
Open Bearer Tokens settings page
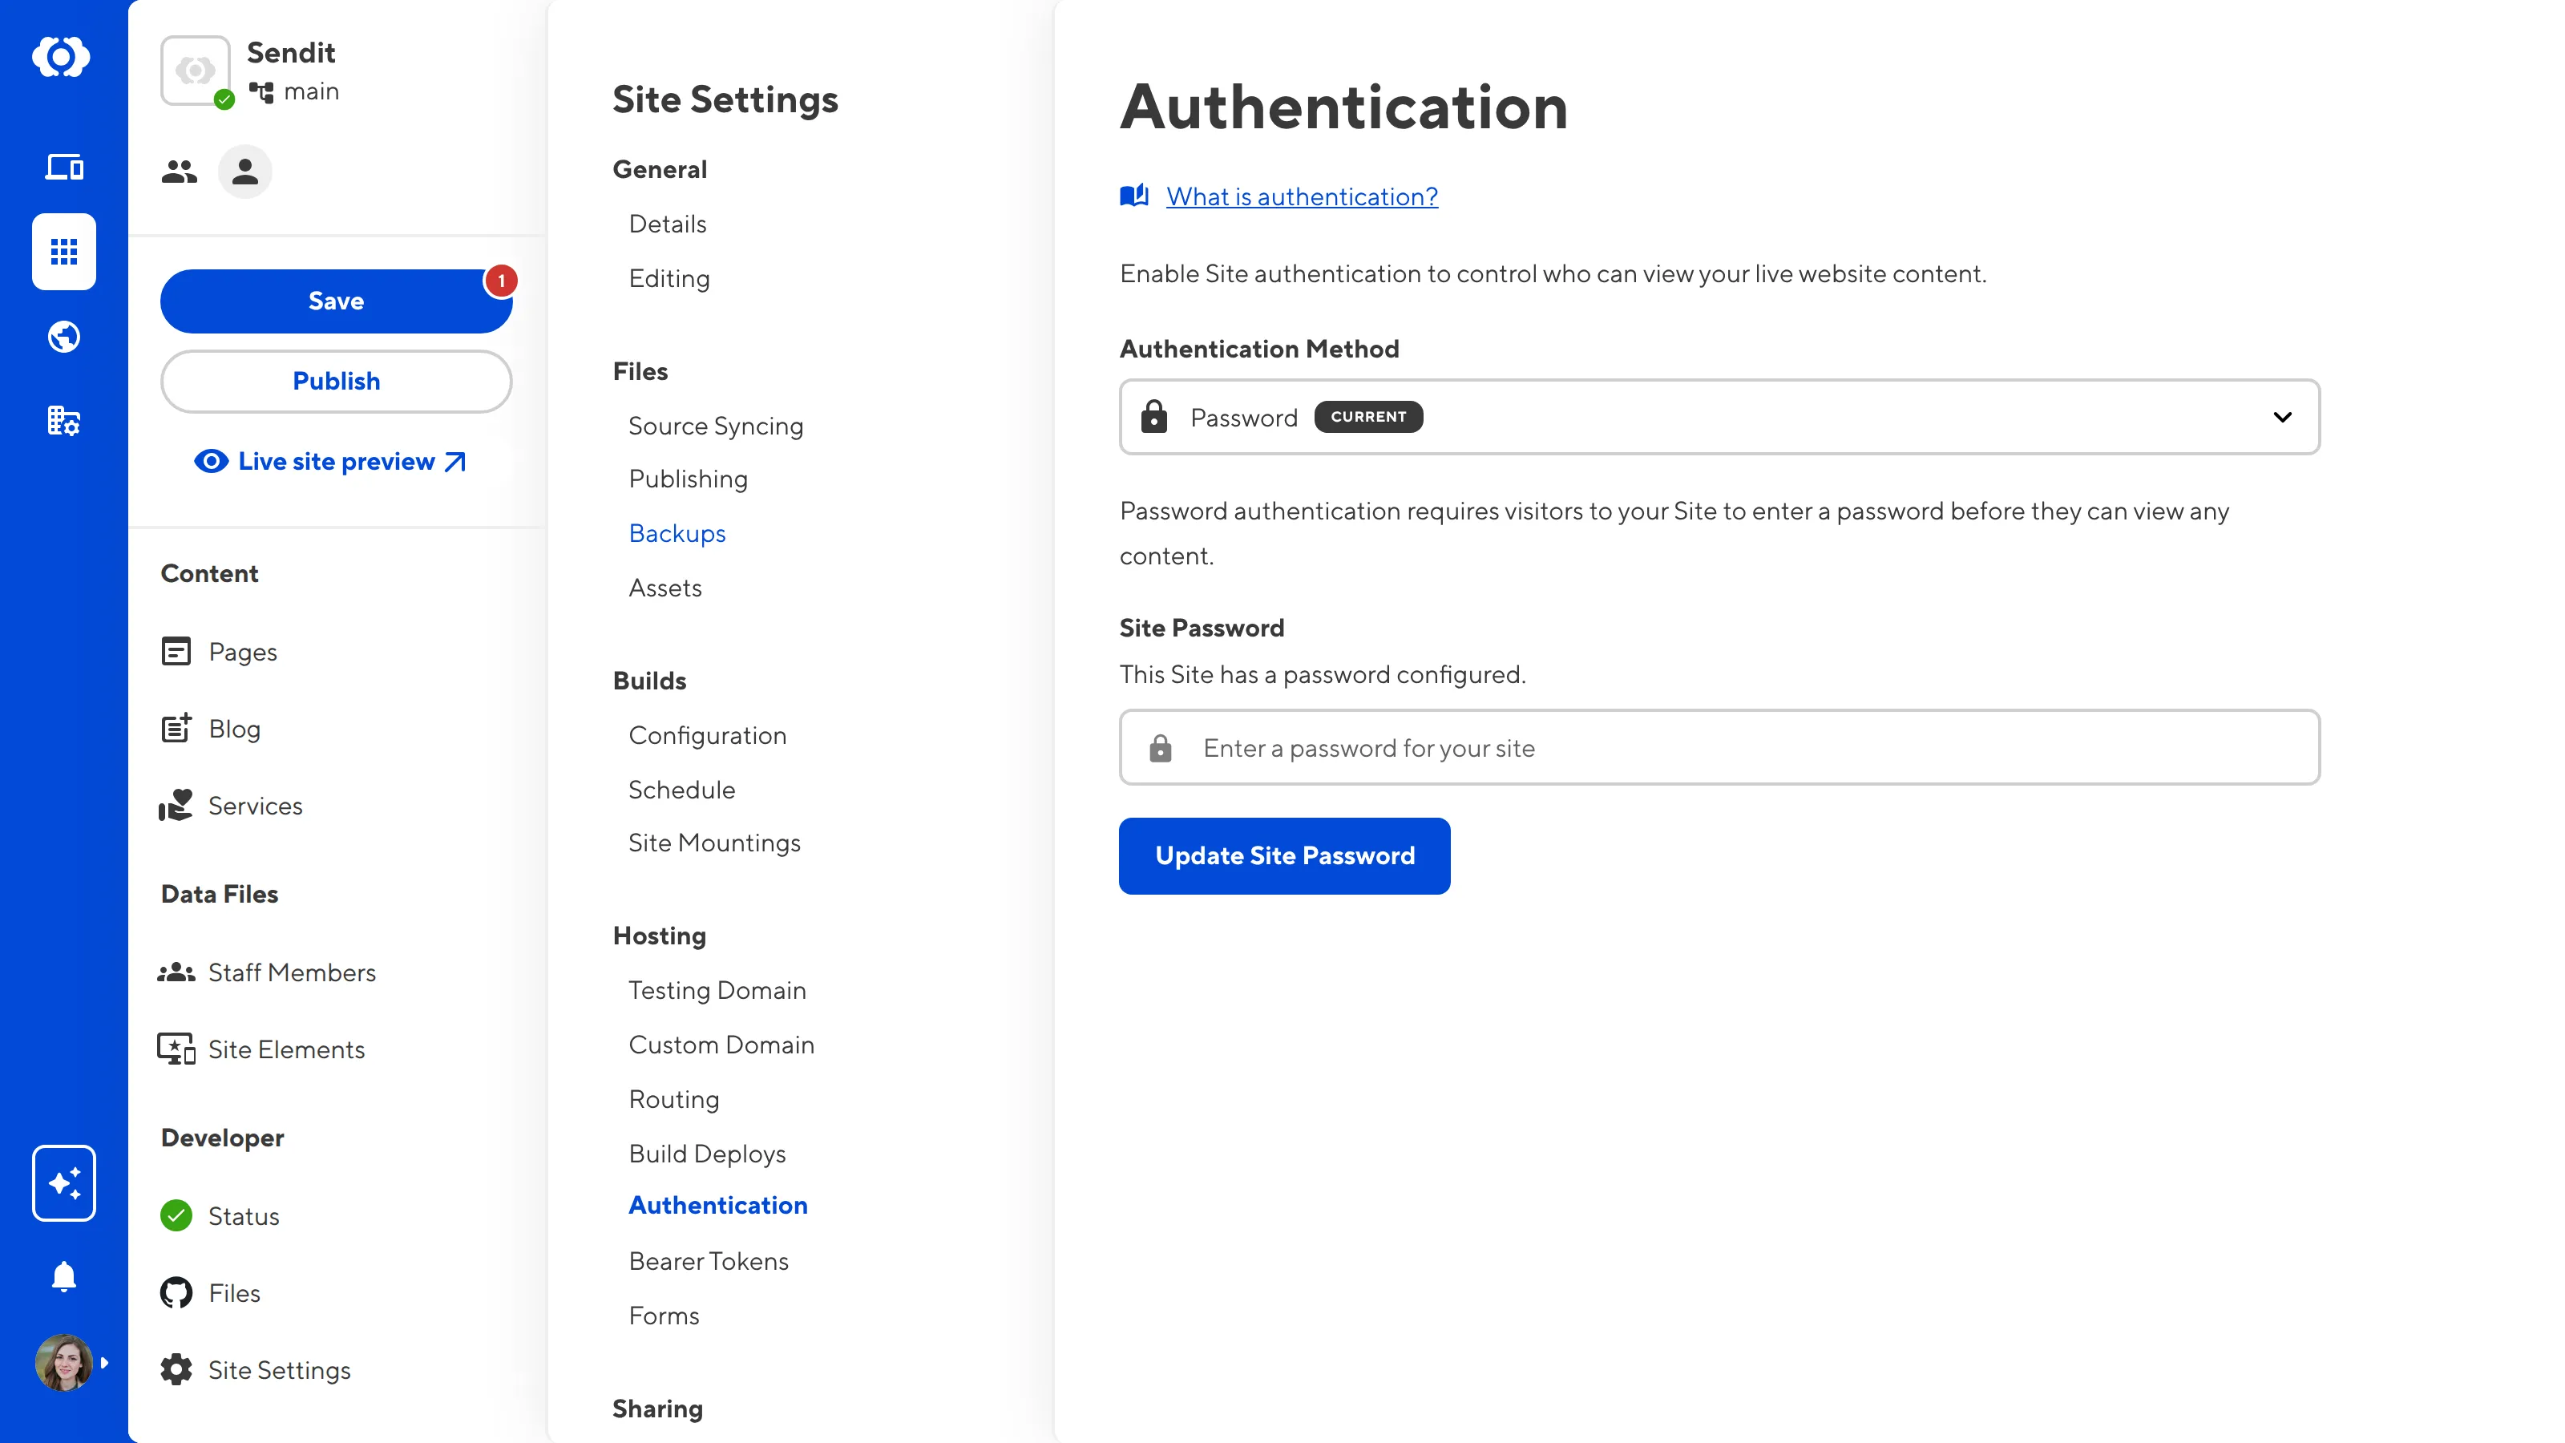(708, 1261)
